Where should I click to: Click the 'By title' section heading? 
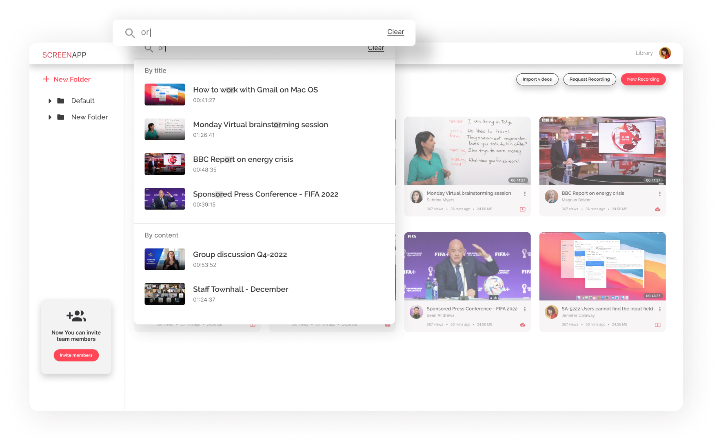155,70
